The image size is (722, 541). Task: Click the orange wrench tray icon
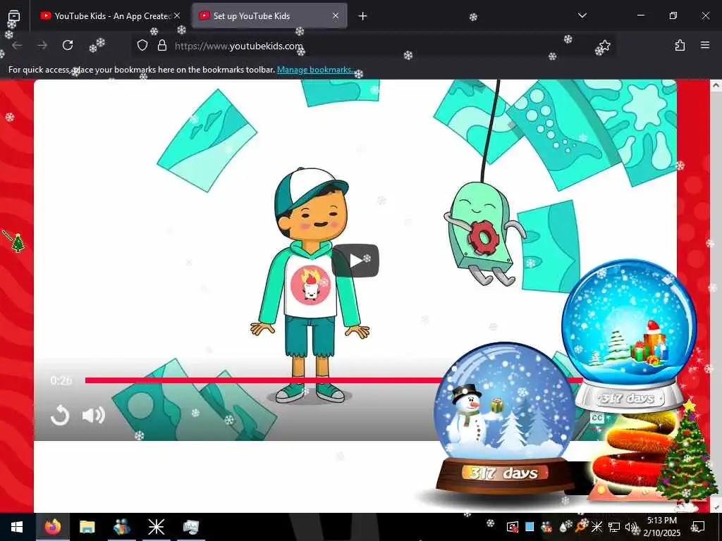[x=580, y=527]
